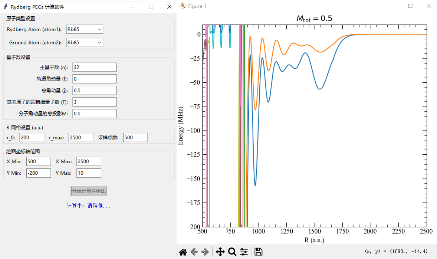
Task: Click the 采样点数 input field
Action: pos(135,137)
